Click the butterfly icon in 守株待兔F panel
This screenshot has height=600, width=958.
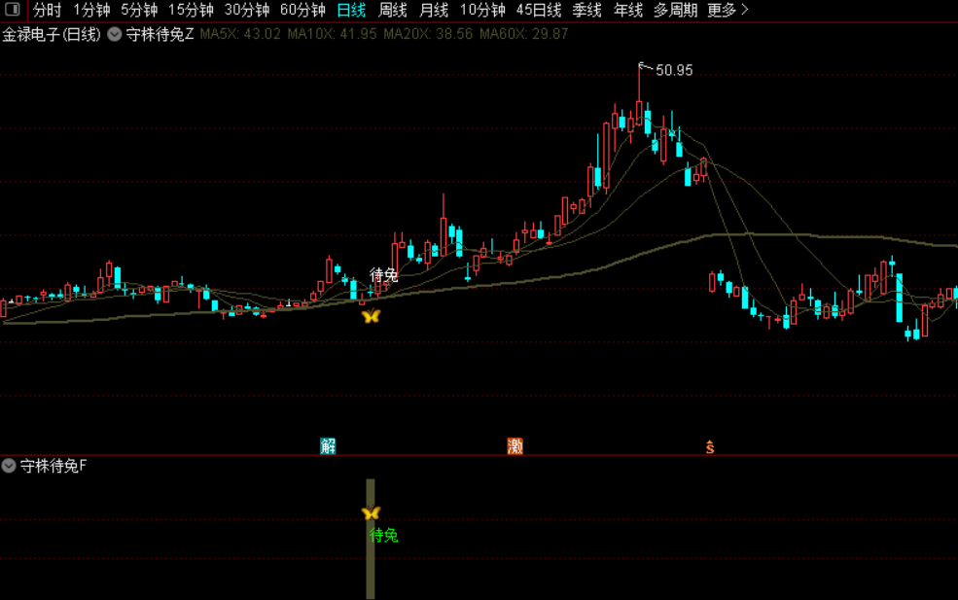click(371, 512)
